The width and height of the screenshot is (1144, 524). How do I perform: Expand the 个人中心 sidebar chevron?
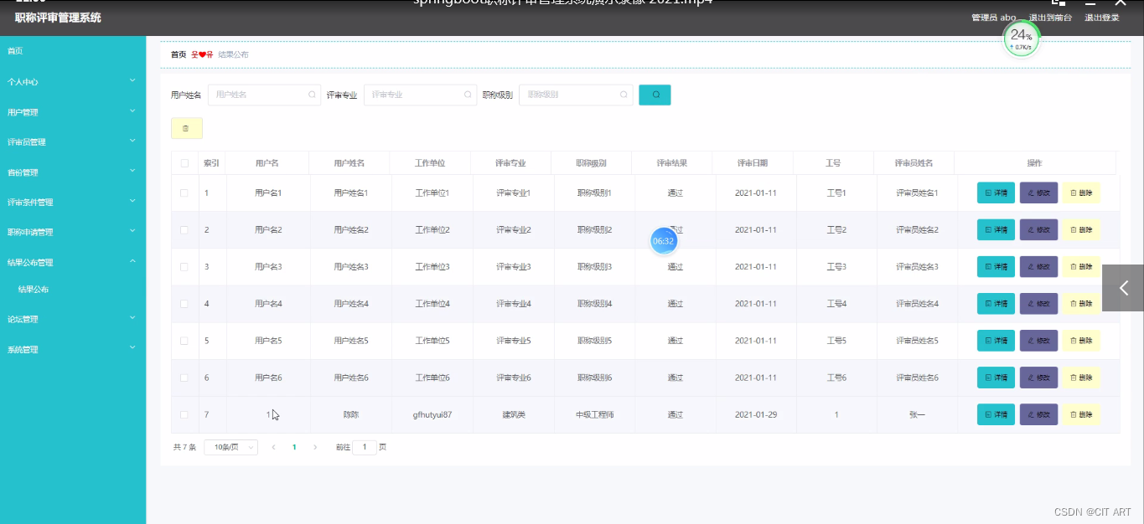click(132, 81)
